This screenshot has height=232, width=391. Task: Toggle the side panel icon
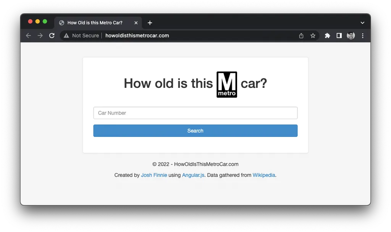point(339,35)
